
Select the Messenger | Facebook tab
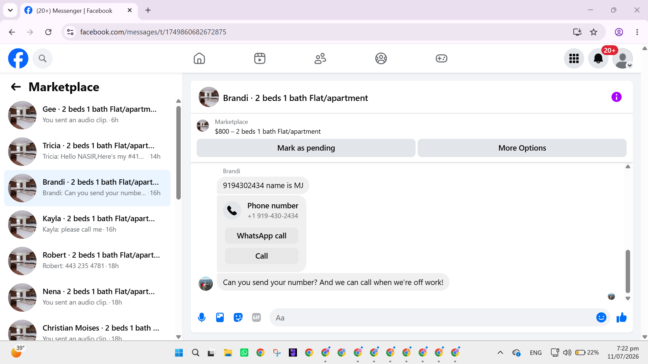coord(74,11)
